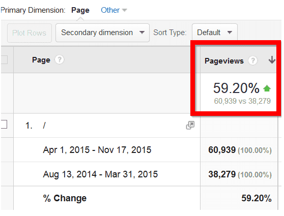Click the Plot Rows button

[30, 33]
